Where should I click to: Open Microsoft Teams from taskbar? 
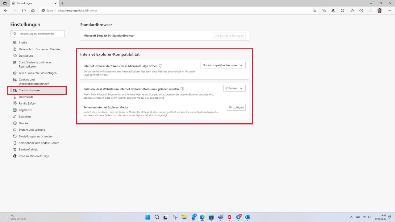220,217
